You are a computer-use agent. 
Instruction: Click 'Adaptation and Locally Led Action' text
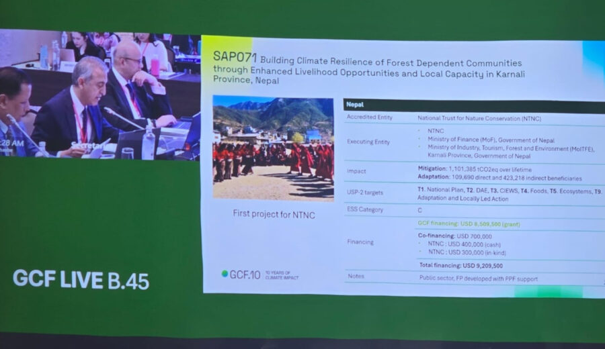(x=463, y=199)
